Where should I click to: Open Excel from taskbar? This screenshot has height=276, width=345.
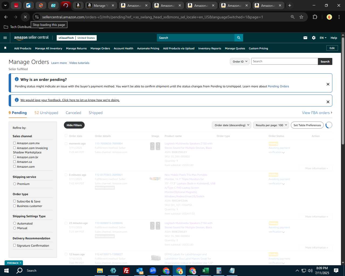click(205, 271)
